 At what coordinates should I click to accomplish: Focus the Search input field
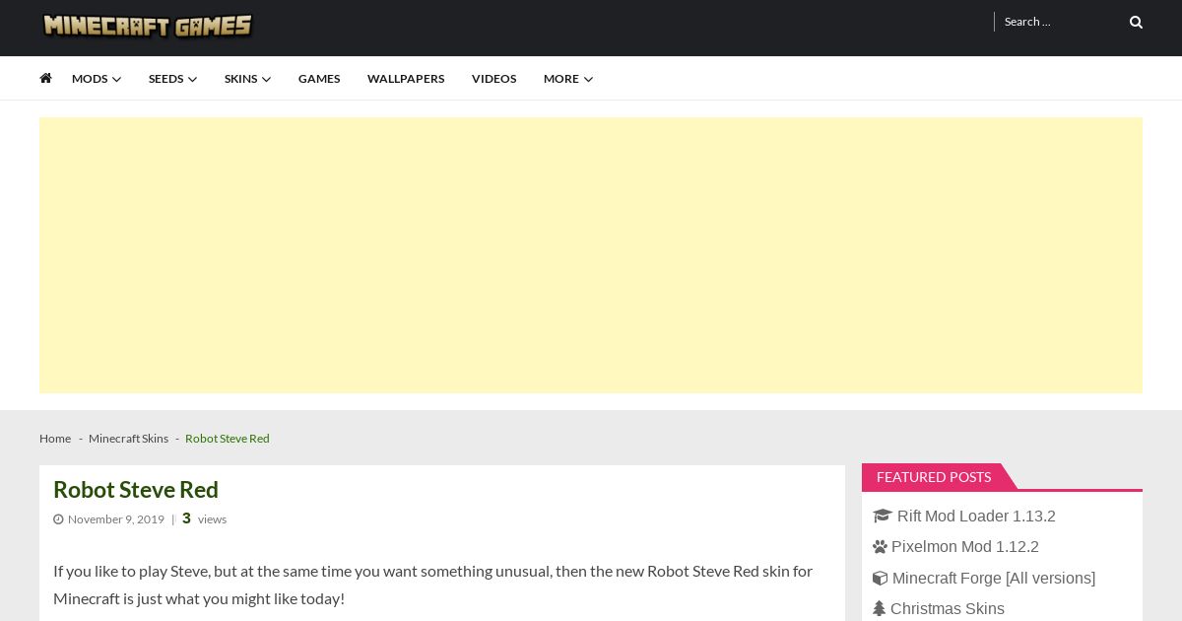pos(1061,22)
